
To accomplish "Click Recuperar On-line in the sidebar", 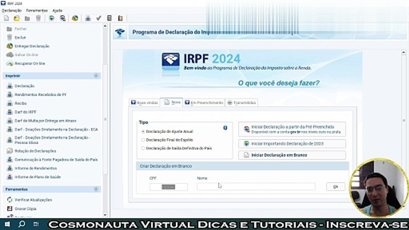I will click(x=30, y=63).
